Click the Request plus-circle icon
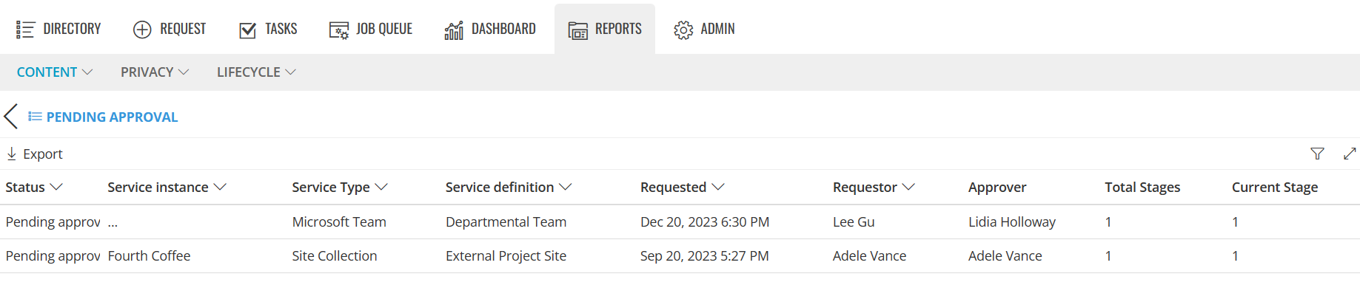 tap(142, 30)
